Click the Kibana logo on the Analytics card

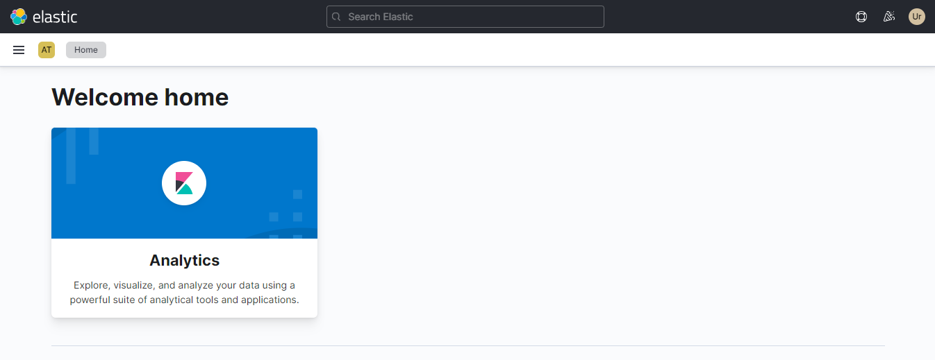pos(184,183)
